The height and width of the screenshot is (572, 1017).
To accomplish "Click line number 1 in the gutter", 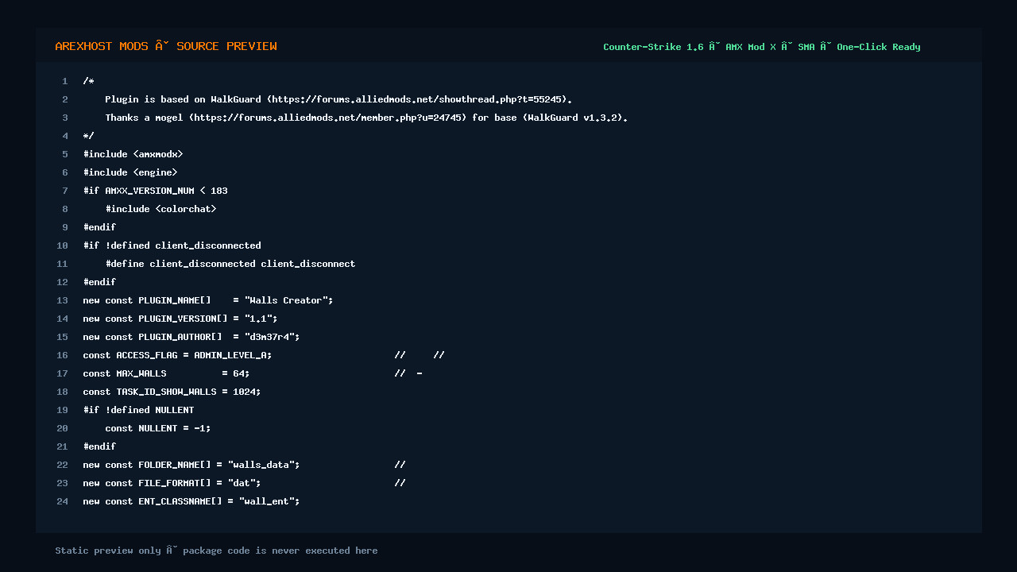I will 65,81.
